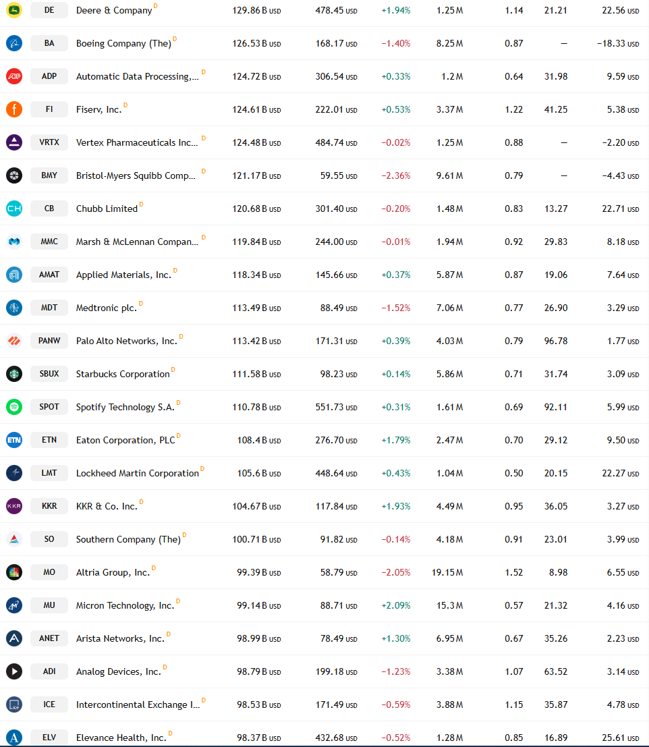The width and height of the screenshot is (649, 747).
Task: Open Applied Materials, Inc. link
Action: point(123,275)
